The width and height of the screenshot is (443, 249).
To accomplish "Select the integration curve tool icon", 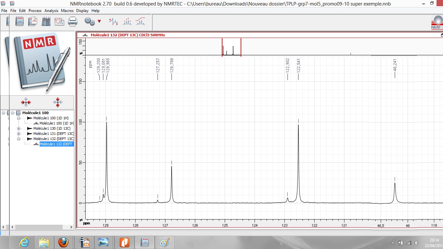I will [140, 22].
